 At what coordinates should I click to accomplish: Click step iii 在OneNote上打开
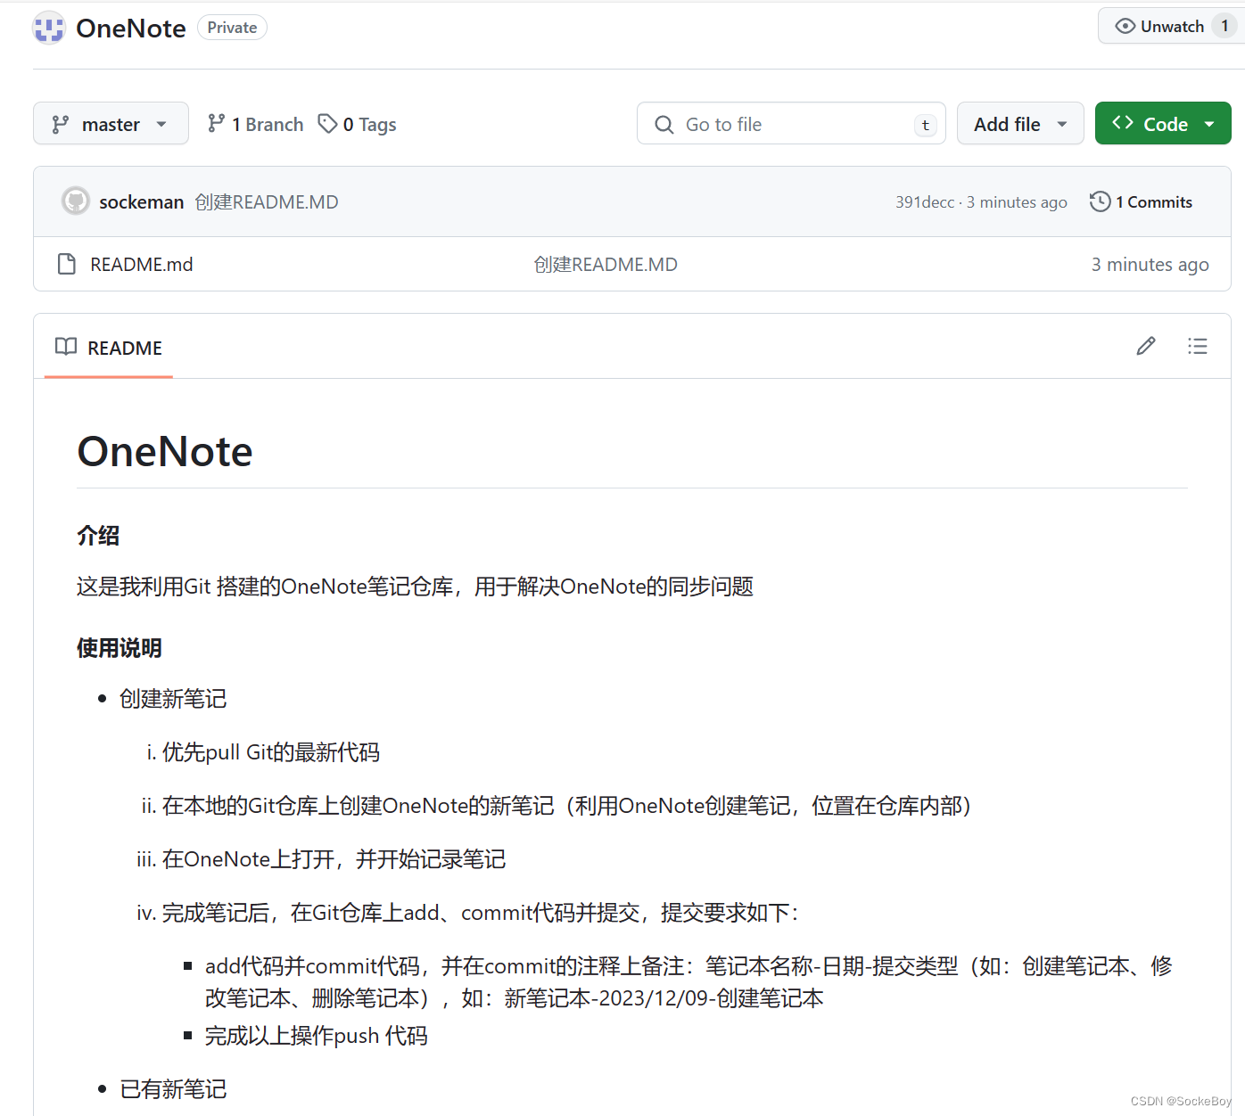[334, 859]
